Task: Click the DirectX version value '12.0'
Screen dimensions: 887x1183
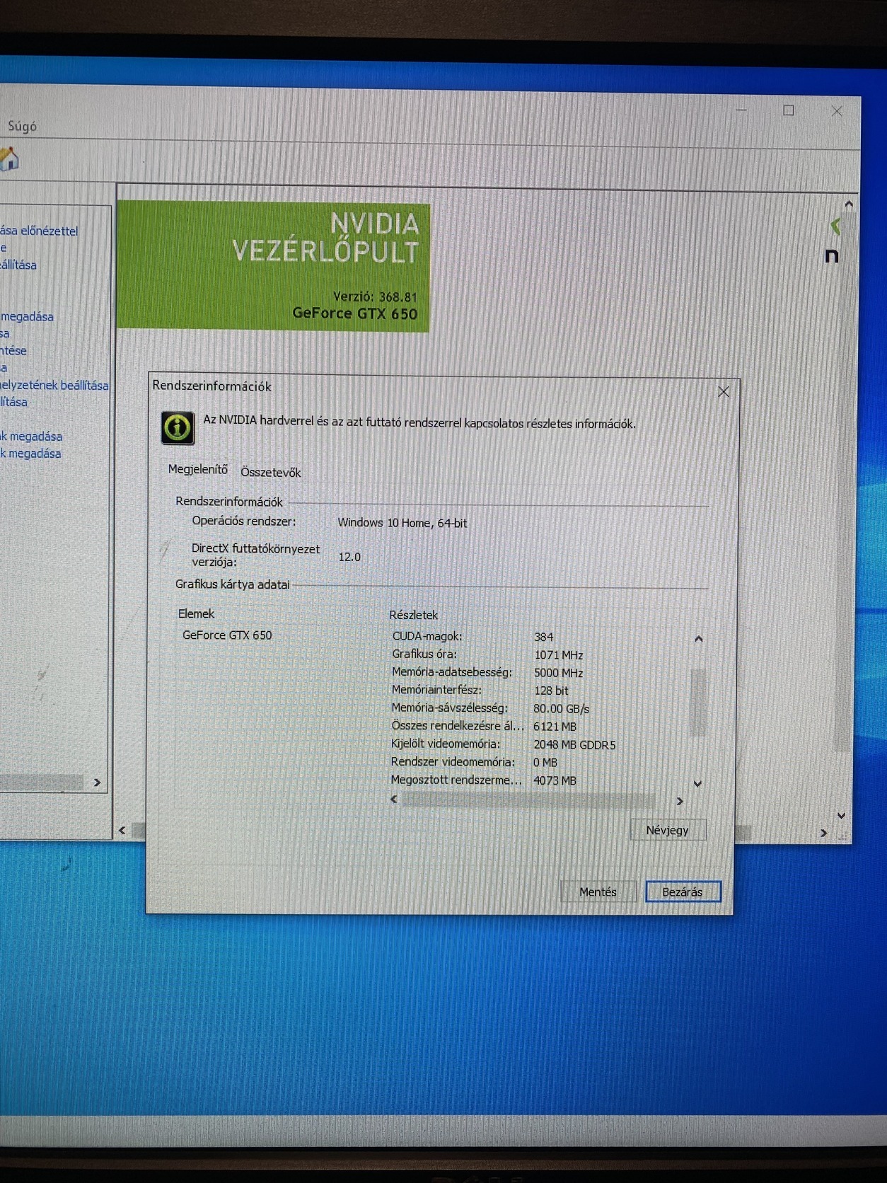Action: [x=349, y=557]
